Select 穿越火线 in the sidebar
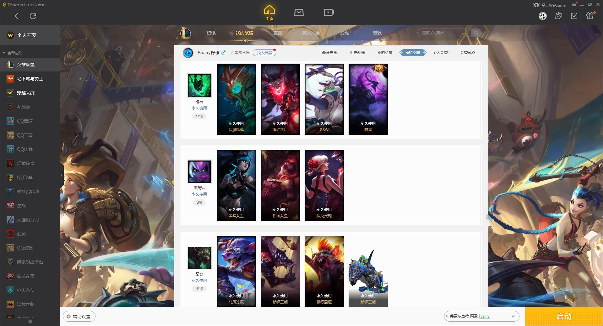 coord(30,93)
